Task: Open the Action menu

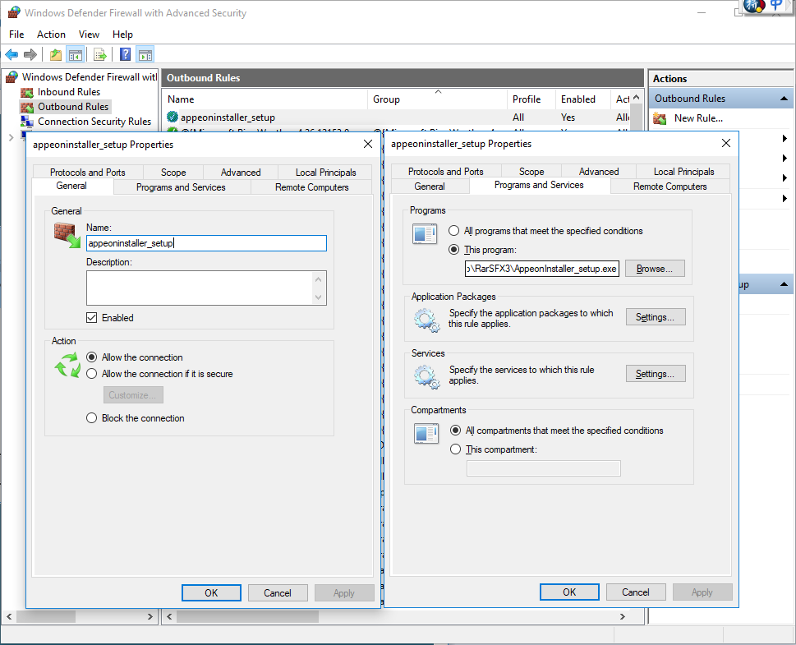Action: pyautogui.click(x=51, y=34)
